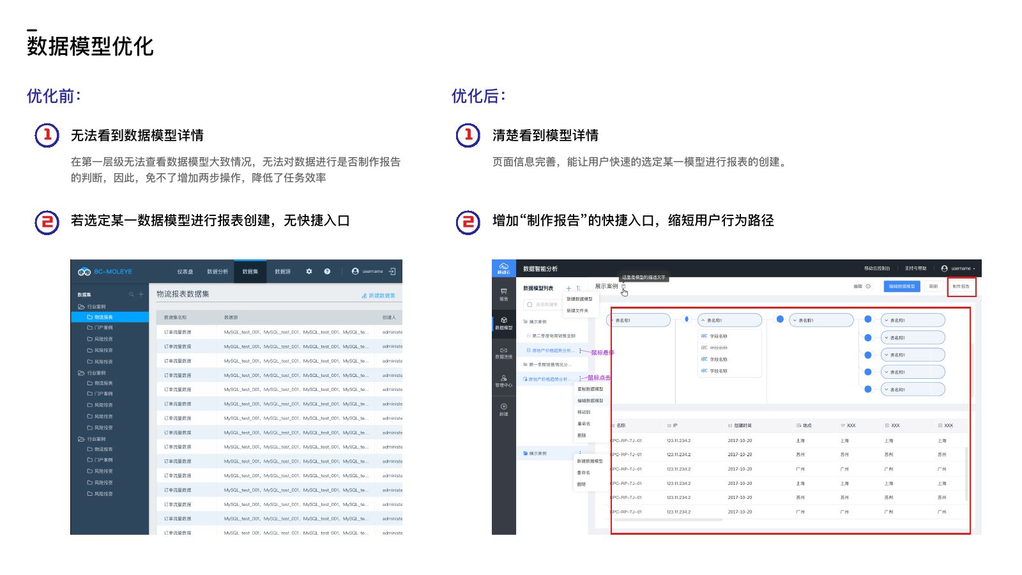This screenshot has height=575, width=1022.
Task: Choose 复制数据模型 in context menu
Action: pos(590,389)
